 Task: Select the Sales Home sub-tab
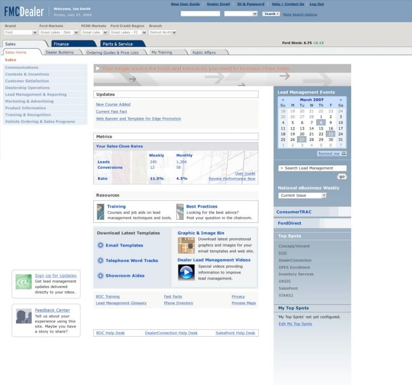22,52
